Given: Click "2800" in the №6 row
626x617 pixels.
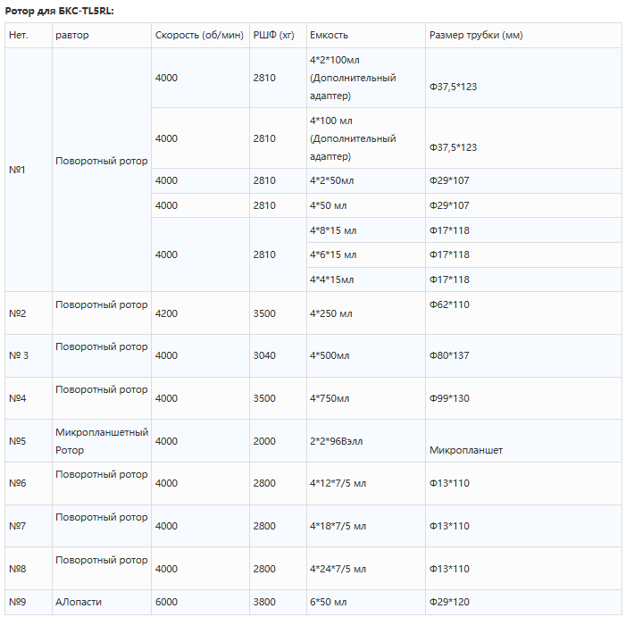Looking at the screenshot, I should pyautogui.click(x=264, y=483).
